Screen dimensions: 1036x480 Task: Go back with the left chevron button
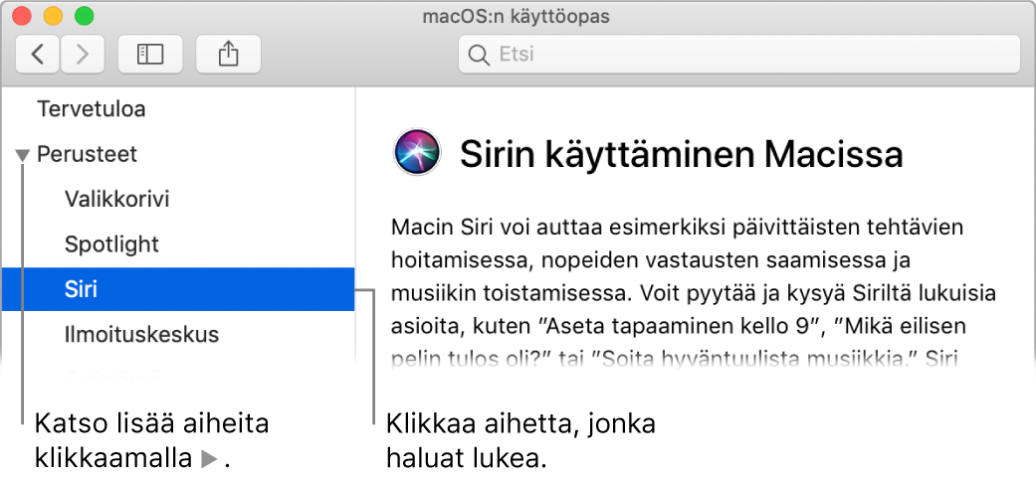(x=38, y=55)
